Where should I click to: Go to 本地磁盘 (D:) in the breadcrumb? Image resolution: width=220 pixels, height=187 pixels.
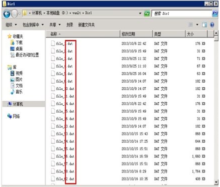pos(57,13)
